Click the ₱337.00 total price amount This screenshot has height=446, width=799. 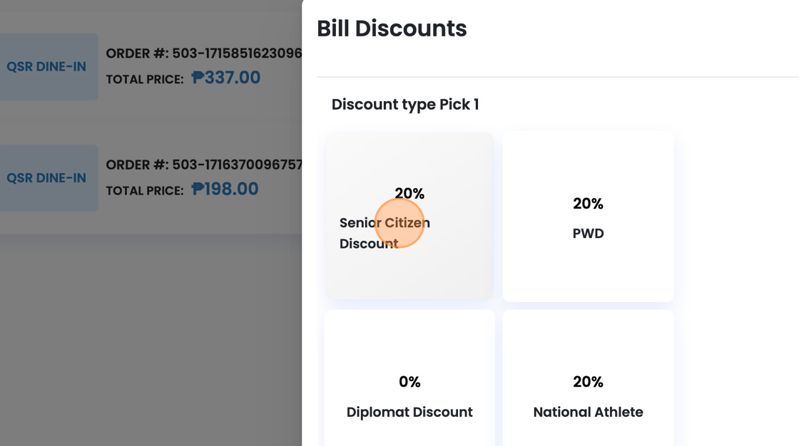point(226,78)
